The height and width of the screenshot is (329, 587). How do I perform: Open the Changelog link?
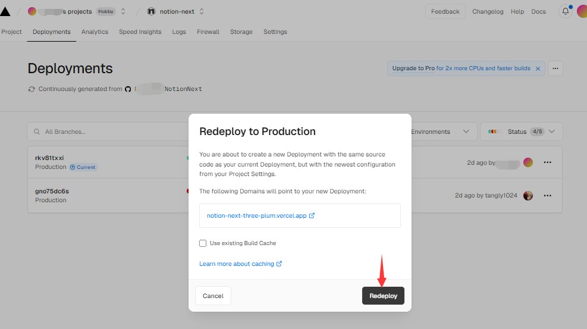tap(488, 12)
